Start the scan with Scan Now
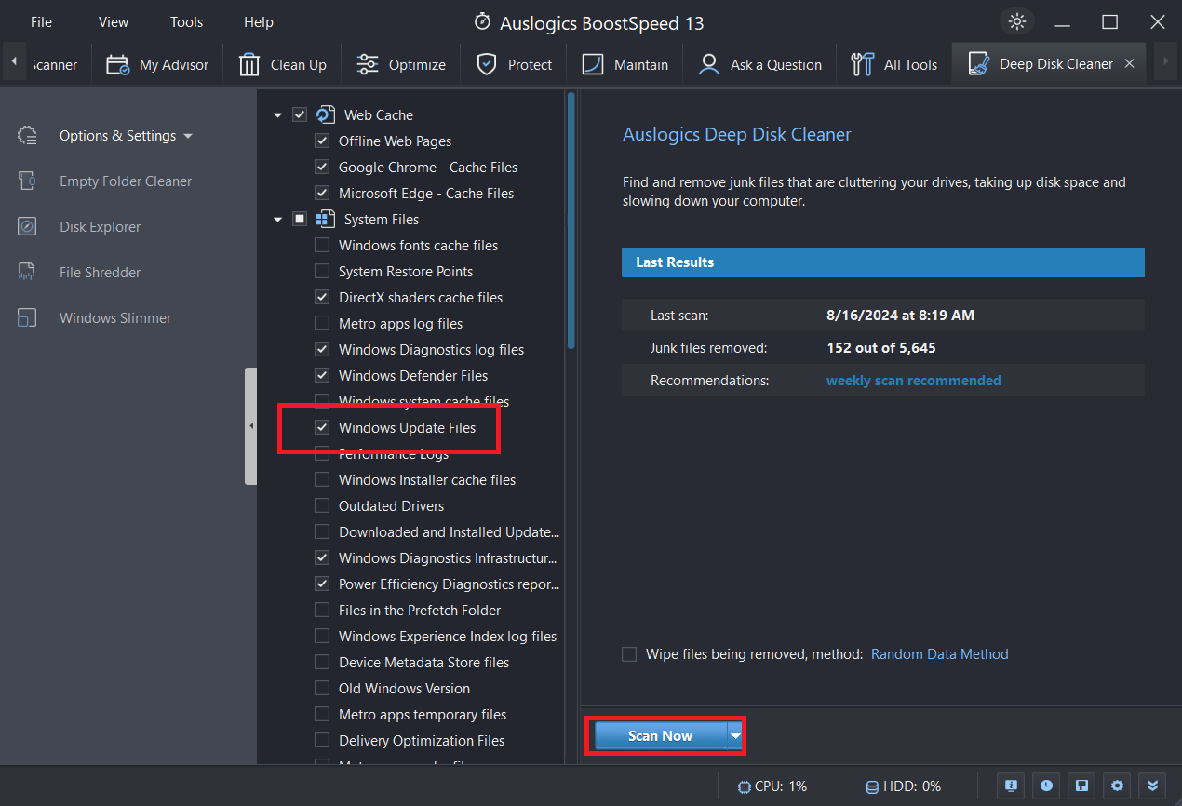This screenshot has height=806, width=1182. click(x=660, y=735)
